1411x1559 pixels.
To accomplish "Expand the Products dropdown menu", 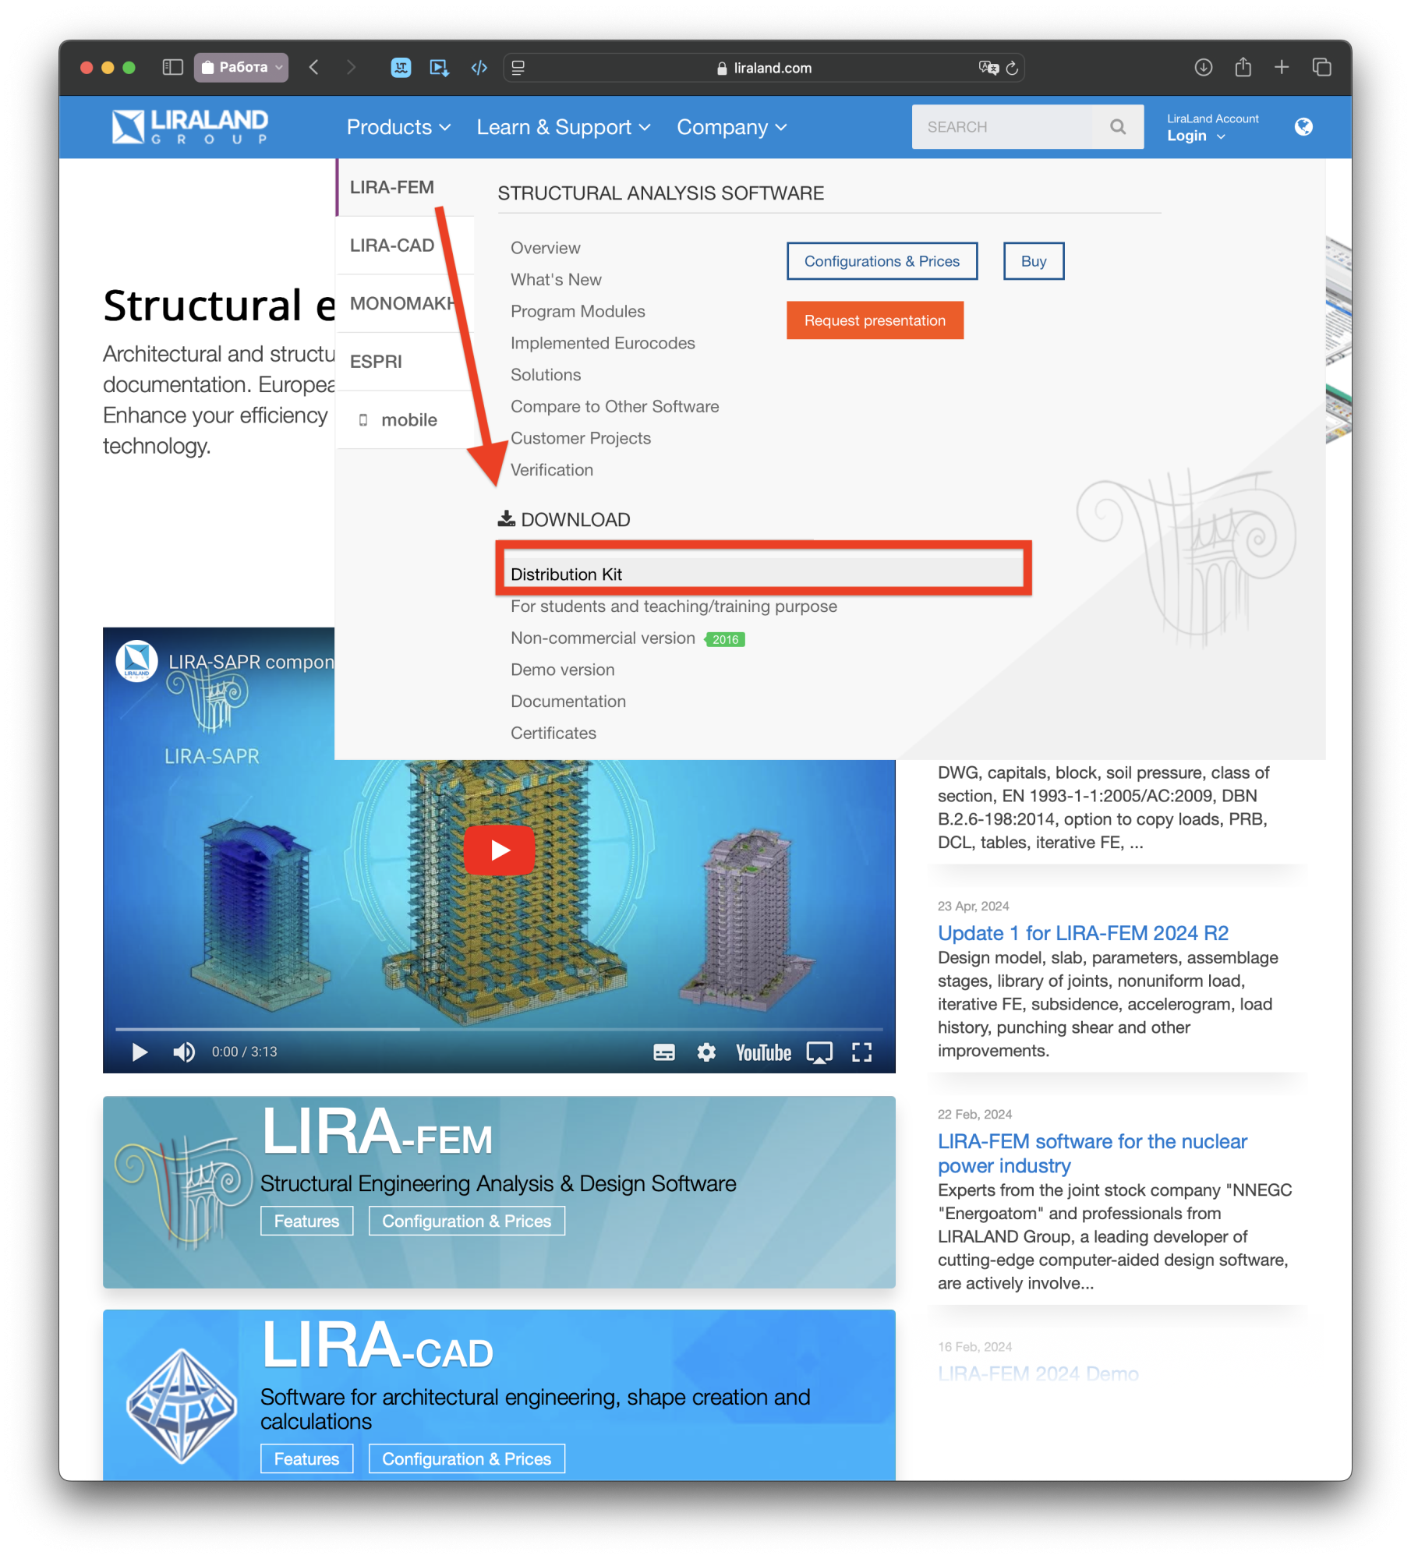I will (398, 127).
